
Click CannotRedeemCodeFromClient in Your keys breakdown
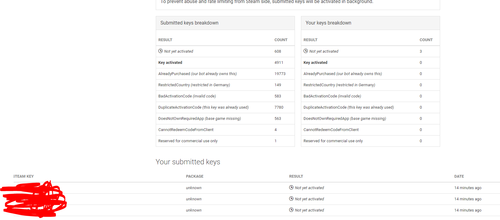pos(331,130)
